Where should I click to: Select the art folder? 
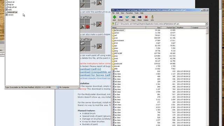pyautogui.click(x=114, y=35)
